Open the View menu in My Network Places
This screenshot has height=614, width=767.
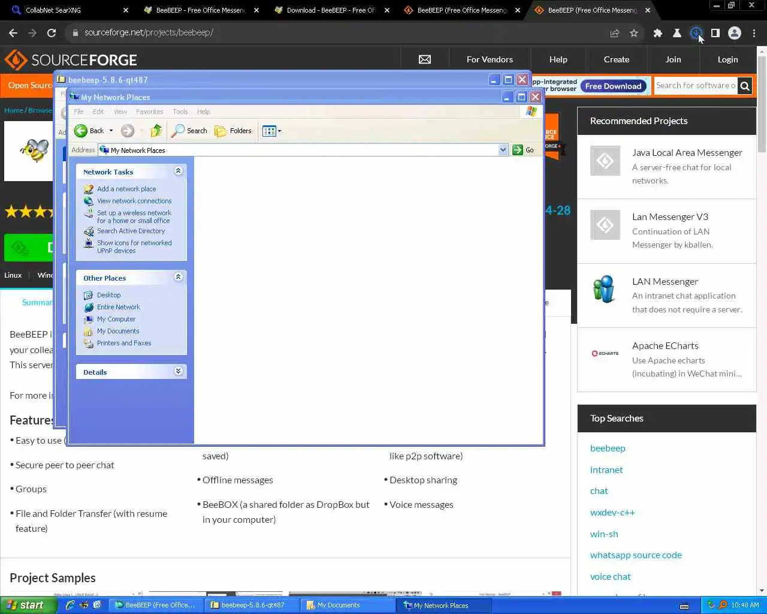coord(120,112)
